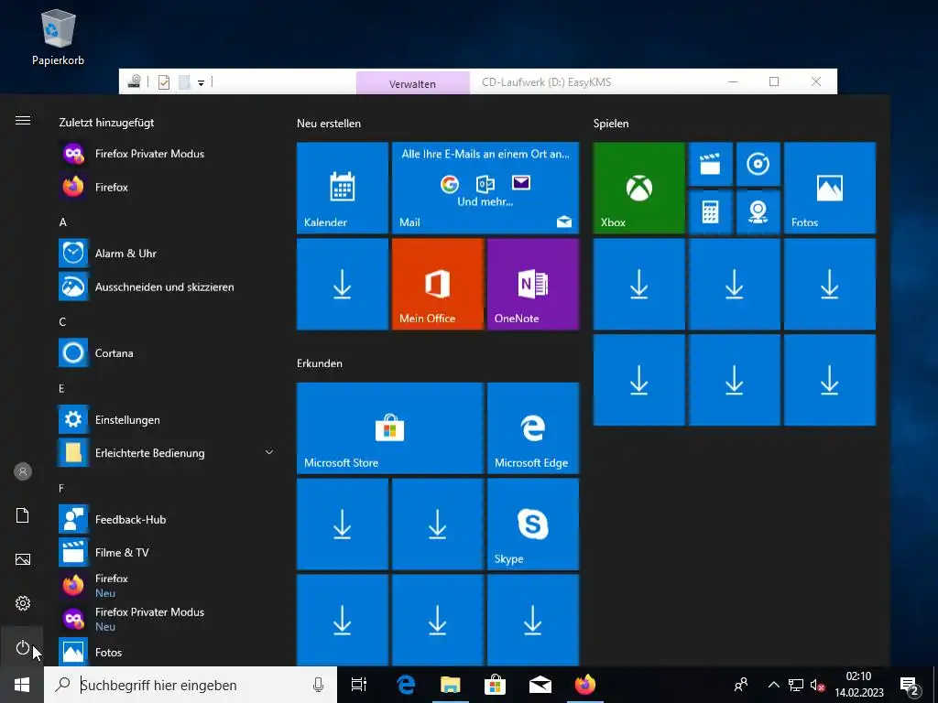This screenshot has width=938, height=703.
Task: Open the Action Center notifications
Action: coord(910,686)
